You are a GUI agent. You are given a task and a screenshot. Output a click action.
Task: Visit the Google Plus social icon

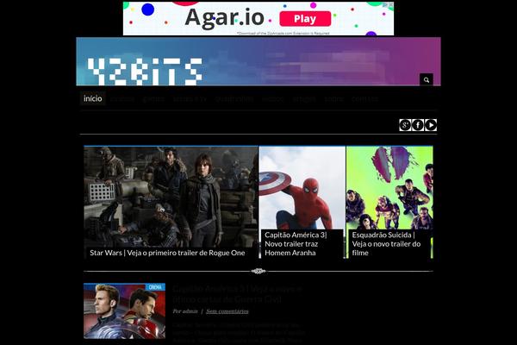tap(405, 125)
